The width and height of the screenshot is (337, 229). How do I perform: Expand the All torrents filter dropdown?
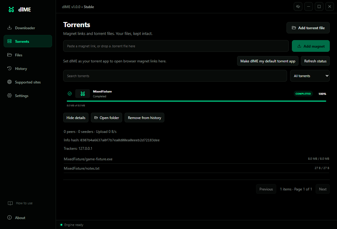coord(310,76)
